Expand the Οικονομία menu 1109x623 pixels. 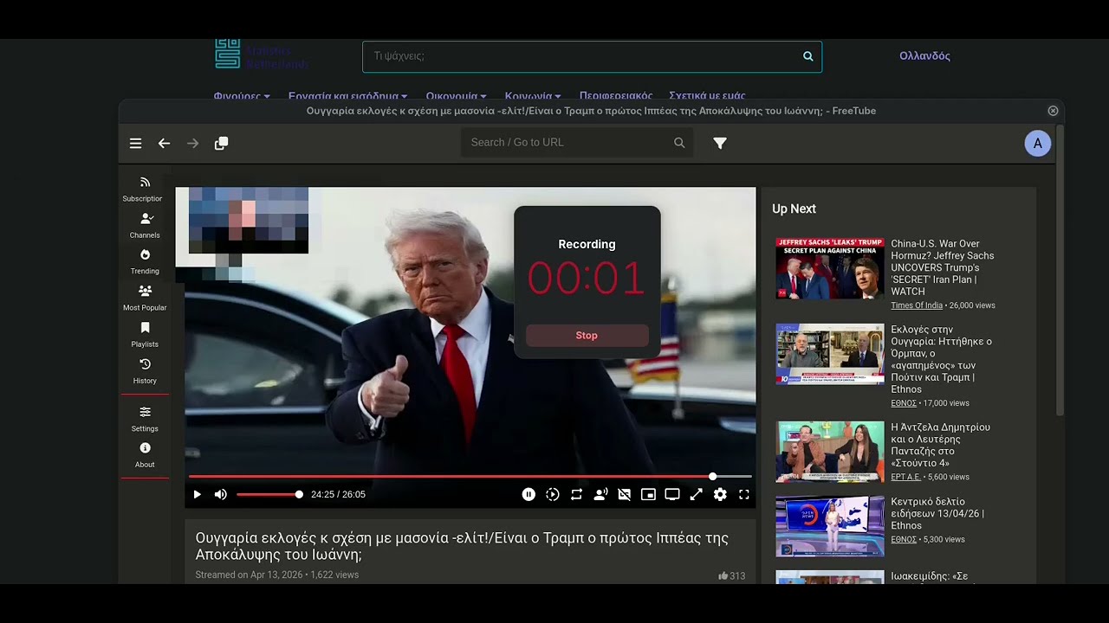point(456,96)
